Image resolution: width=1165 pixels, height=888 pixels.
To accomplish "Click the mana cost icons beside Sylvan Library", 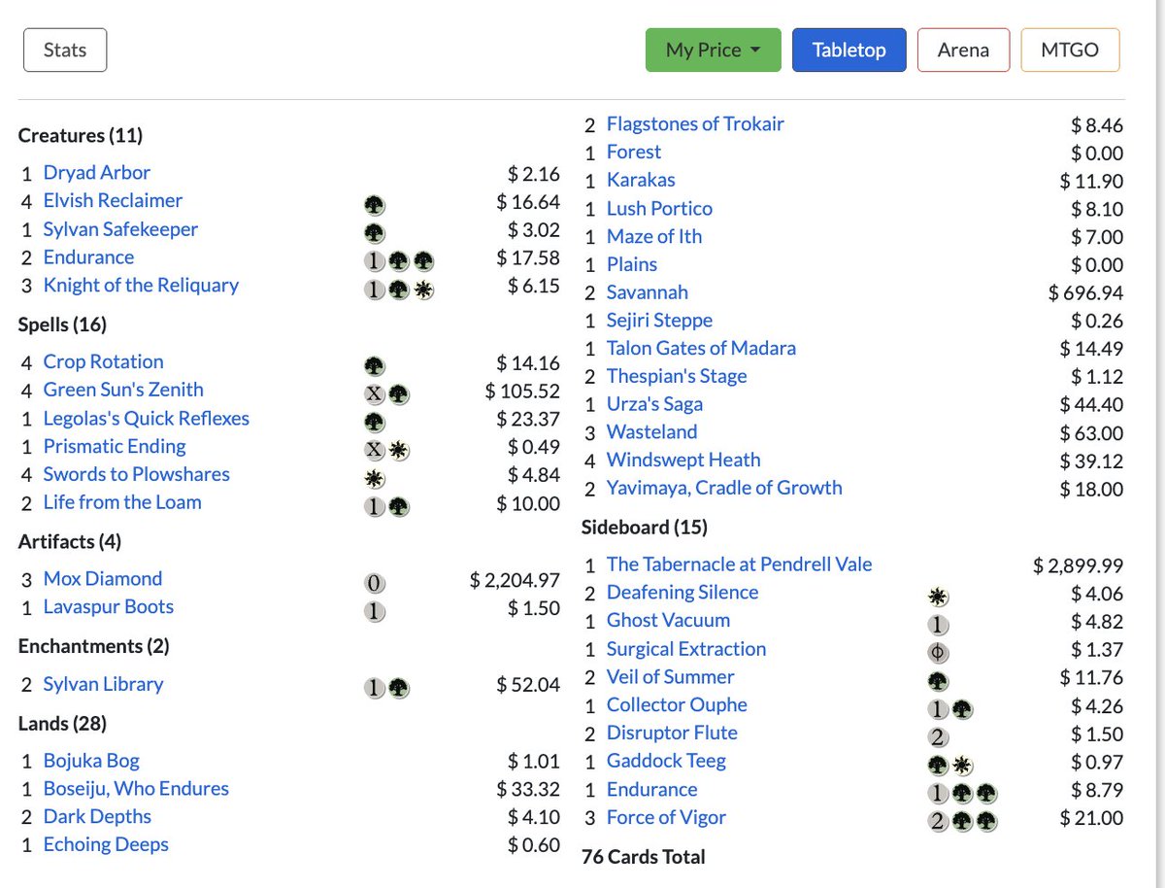I will coord(386,688).
